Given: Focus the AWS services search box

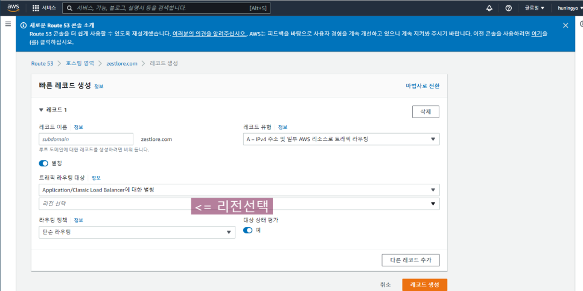Looking at the screenshot, I should click(x=166, y=8).
